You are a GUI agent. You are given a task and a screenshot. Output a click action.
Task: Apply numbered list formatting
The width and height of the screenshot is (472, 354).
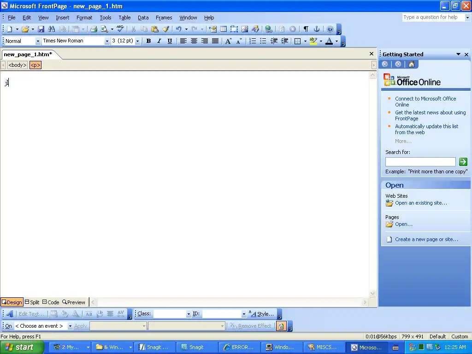point(253,41)
